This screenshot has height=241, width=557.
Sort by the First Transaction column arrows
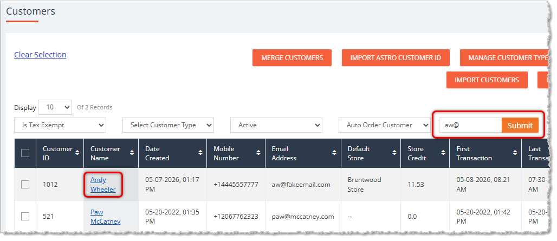515,153
